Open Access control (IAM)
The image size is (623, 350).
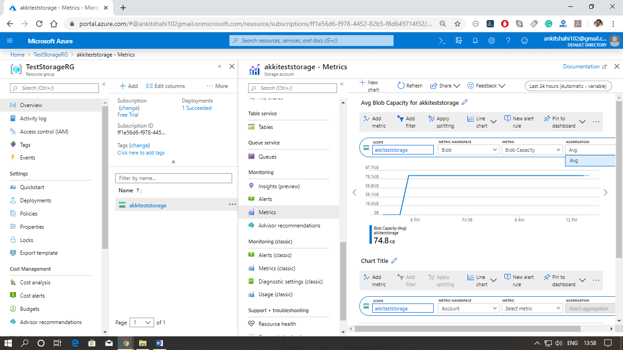[x=44, y=132]
